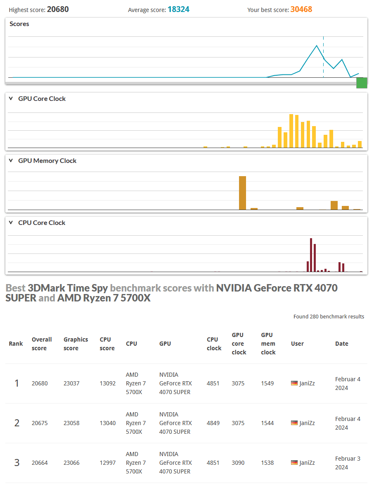Viewport: 374px width, 490px height.
Task: Click Your best score value 30468
Action: tap(301, 10)
